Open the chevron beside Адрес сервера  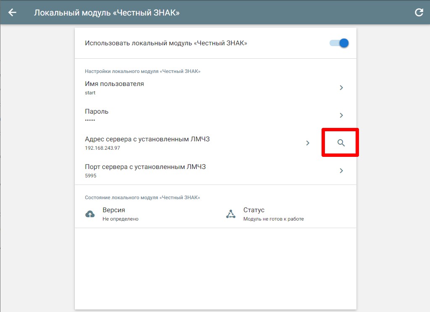coord(308,143)
